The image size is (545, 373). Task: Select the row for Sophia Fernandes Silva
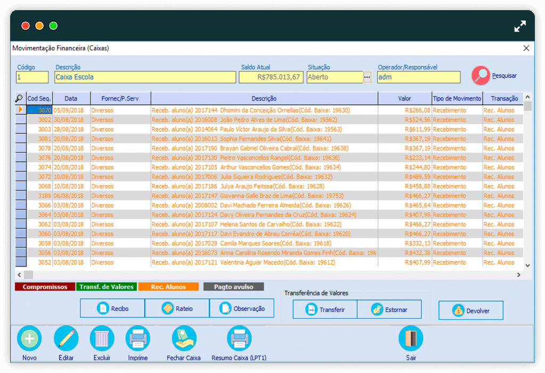[269, 139]
